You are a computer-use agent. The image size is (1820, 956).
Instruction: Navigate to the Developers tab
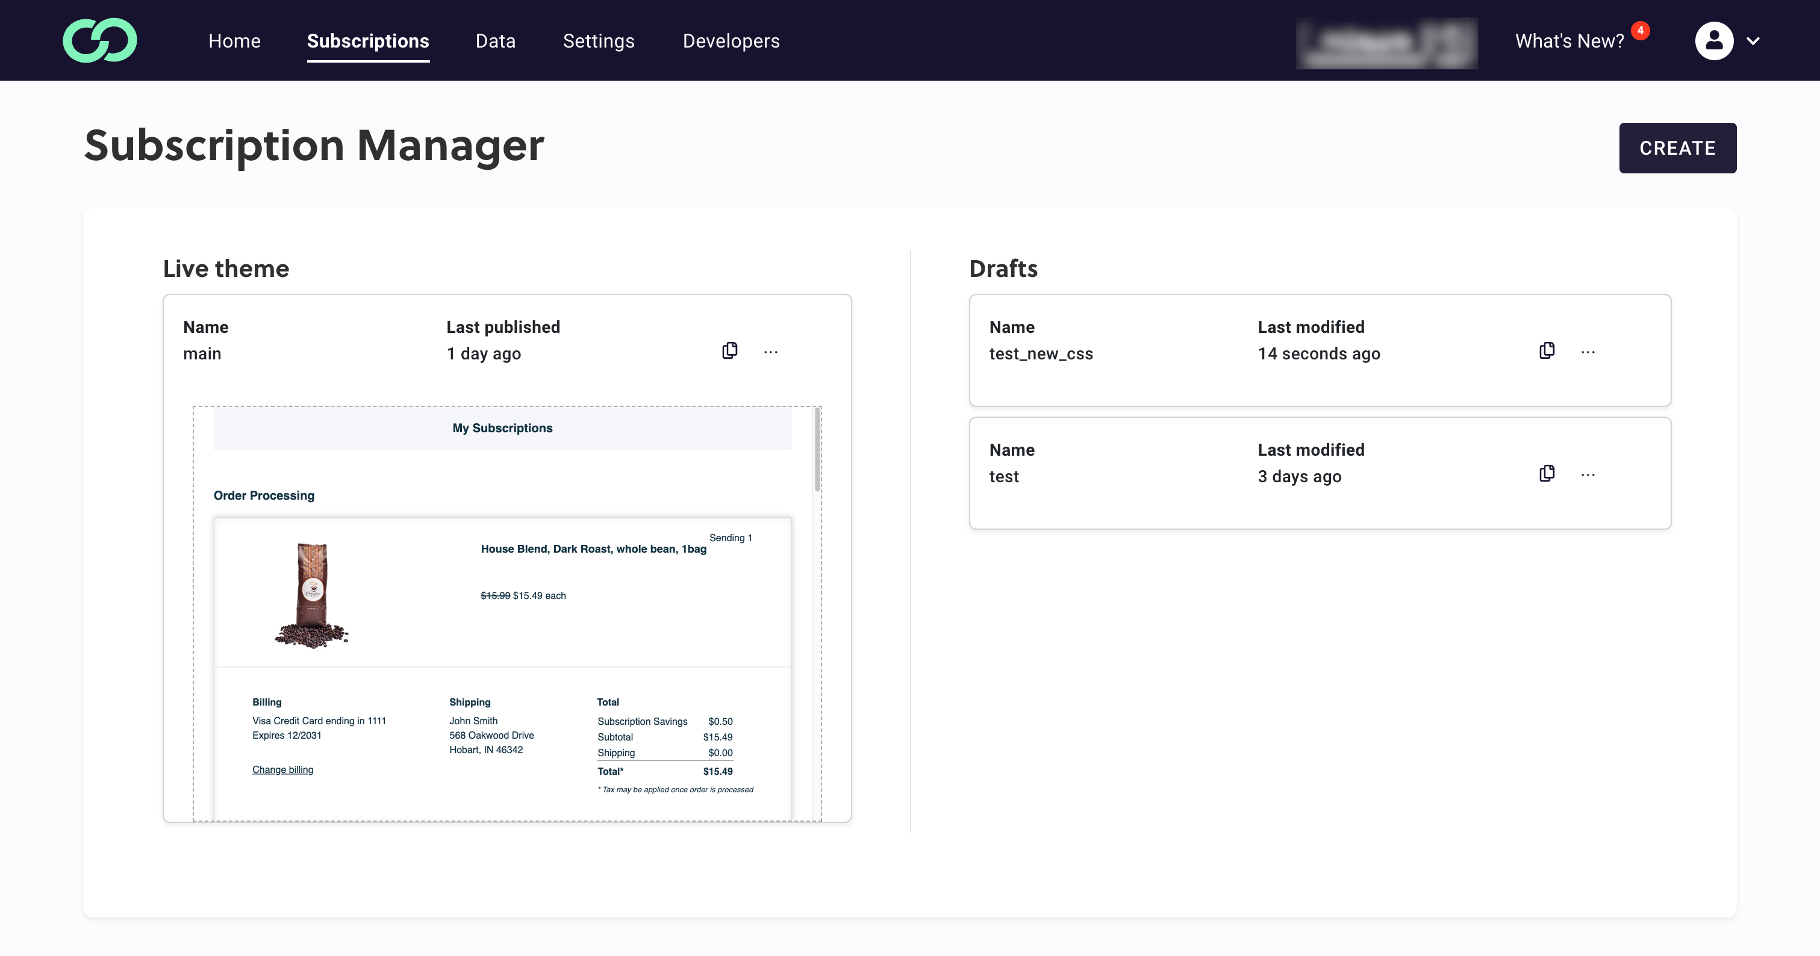[731, 41]
